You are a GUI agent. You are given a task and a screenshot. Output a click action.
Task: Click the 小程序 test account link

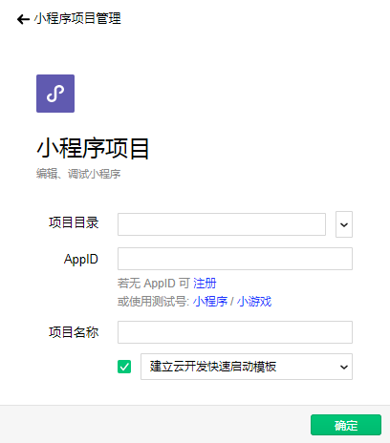point(210,302)
